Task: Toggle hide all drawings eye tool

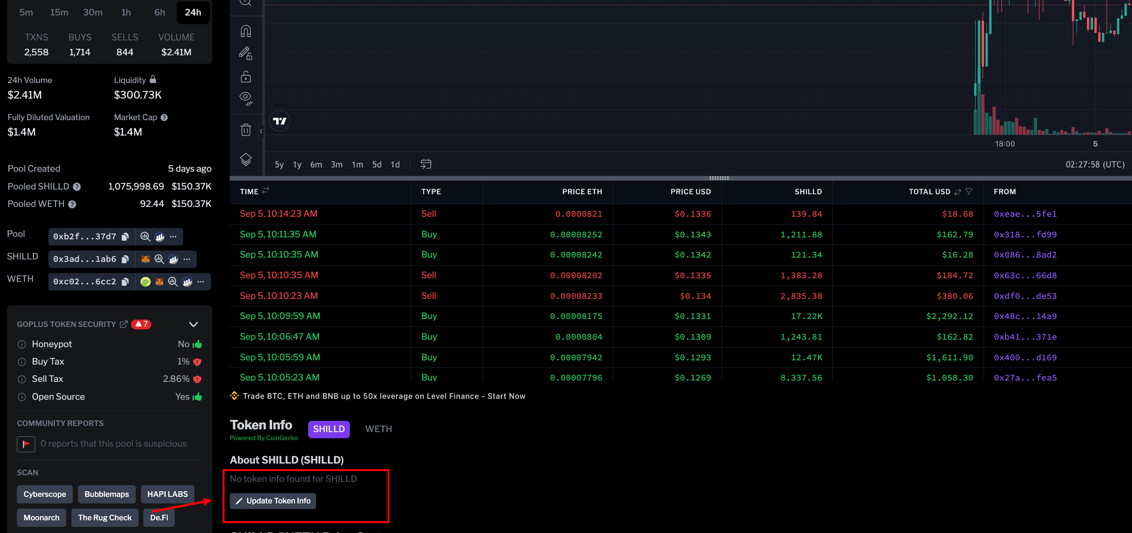Action: (x=246, y=99)
